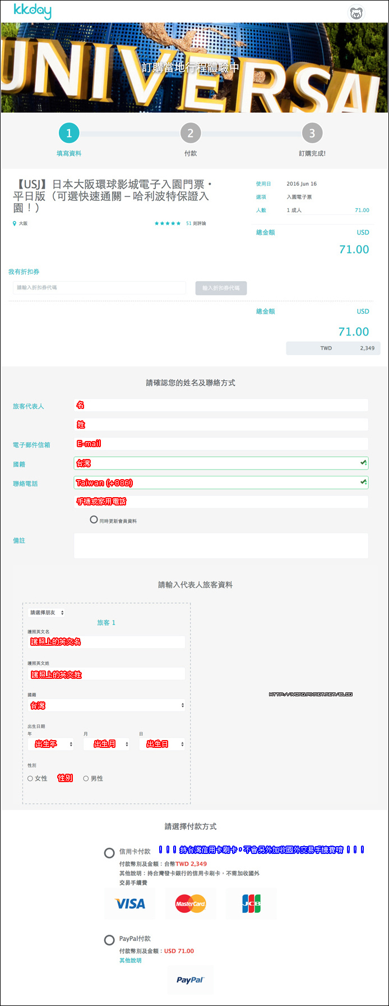Click the 付款 step label
Viewport: 389px width, 1006px height.
[191, 153]
